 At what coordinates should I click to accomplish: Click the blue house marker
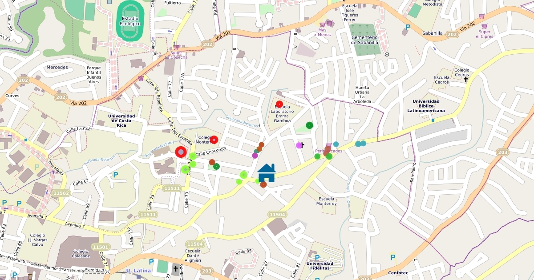click(267, 173)
